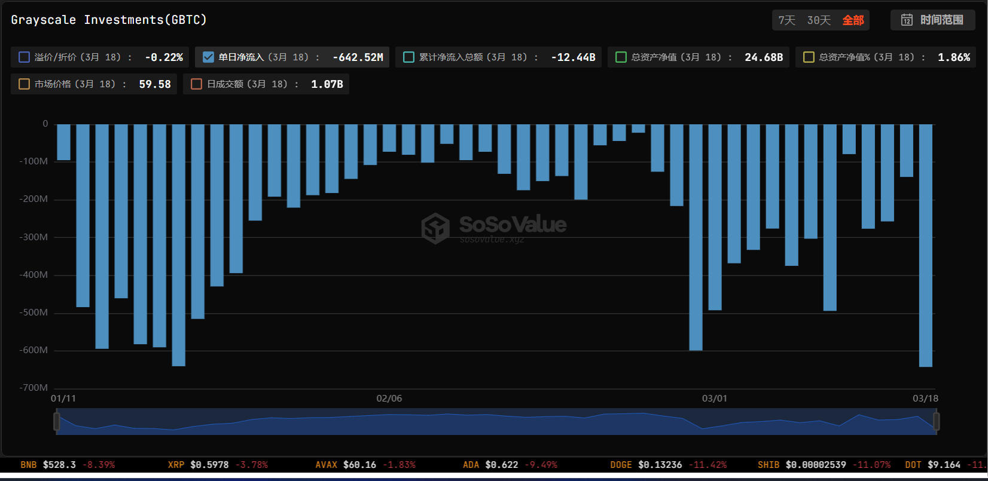Screen dimensions: 988x481
Task: Click the left handle of range slider
Action: click(57, 421)
